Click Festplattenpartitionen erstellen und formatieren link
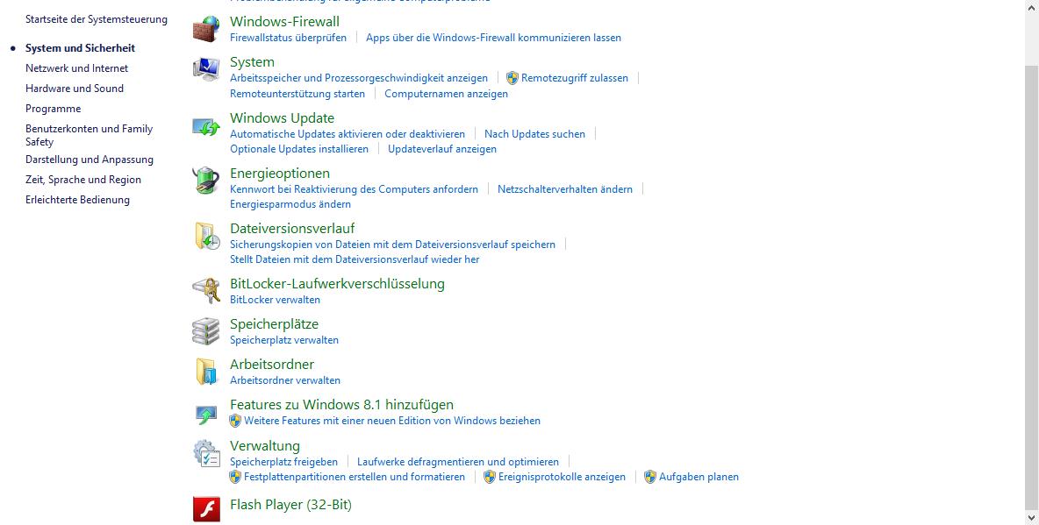The width and height of the screenshot is (1039, 525). [355, 478]
